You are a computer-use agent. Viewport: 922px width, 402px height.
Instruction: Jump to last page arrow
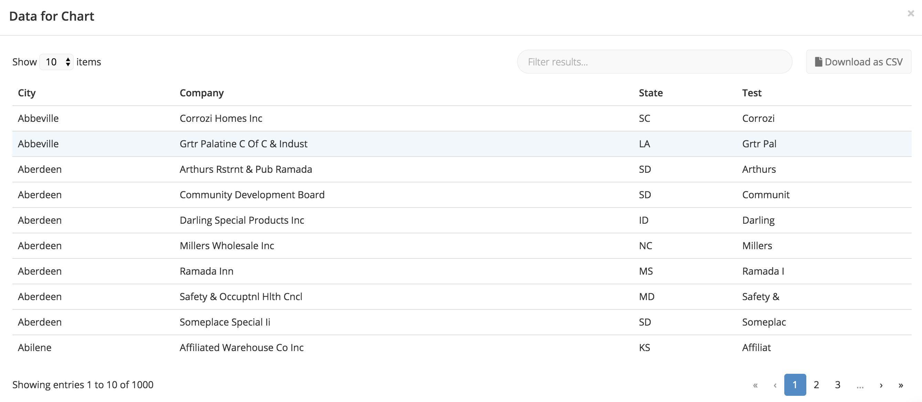[x=901, y=385]
